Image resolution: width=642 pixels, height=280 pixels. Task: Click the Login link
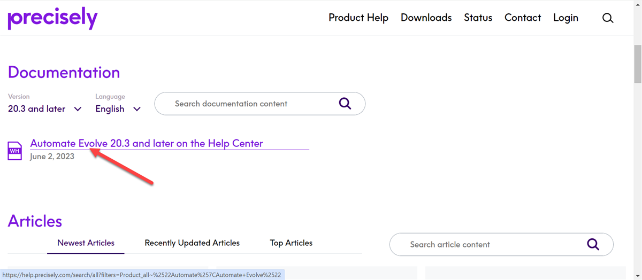(565, 18)
